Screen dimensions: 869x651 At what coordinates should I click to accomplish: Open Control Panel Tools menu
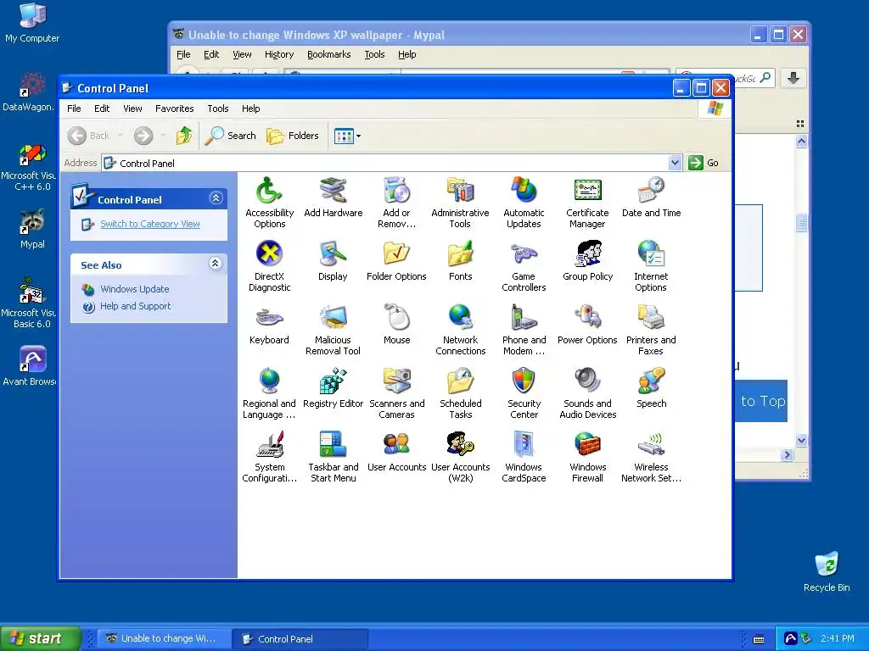218,108
